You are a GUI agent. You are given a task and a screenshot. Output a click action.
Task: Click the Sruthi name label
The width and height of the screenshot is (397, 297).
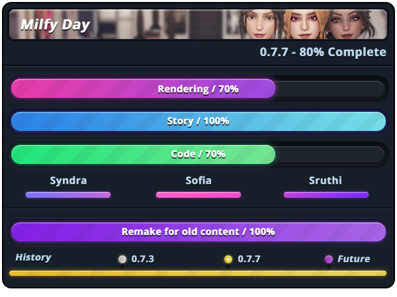pyautogui.click(x=326, y=181)
